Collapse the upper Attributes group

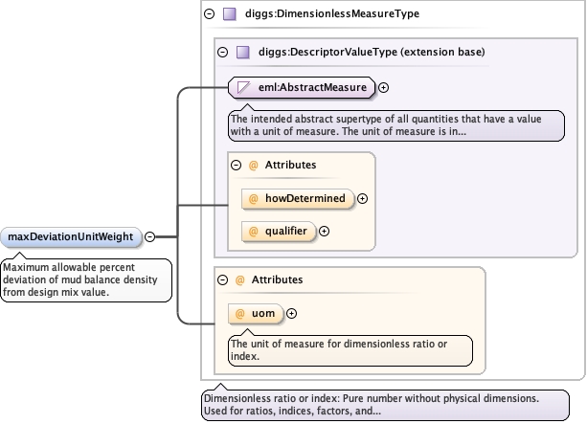[x=237, y=165]
